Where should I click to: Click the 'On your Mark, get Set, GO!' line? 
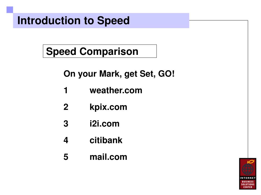(x=119, y=74)
